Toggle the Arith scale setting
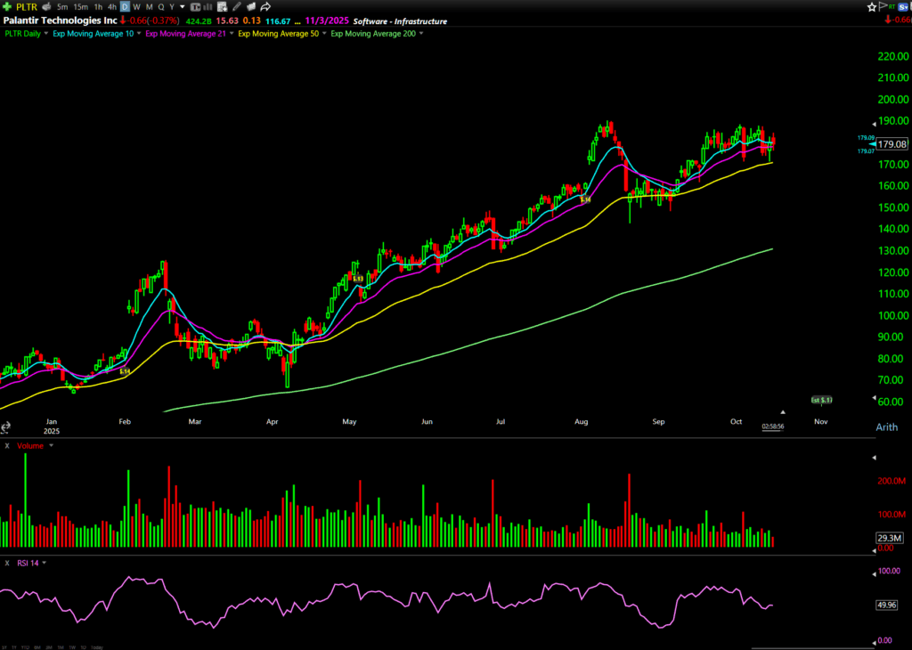 (x=887, y=427)
